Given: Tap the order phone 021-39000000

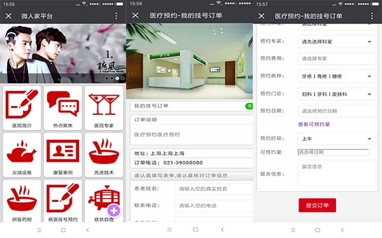Looking at the screenshot, I should pyautogui.click(x=183, y=162).
